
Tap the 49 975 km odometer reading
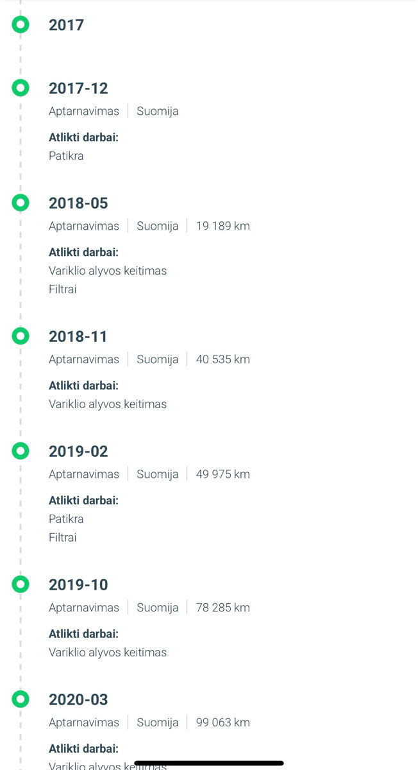click(223, 474)
